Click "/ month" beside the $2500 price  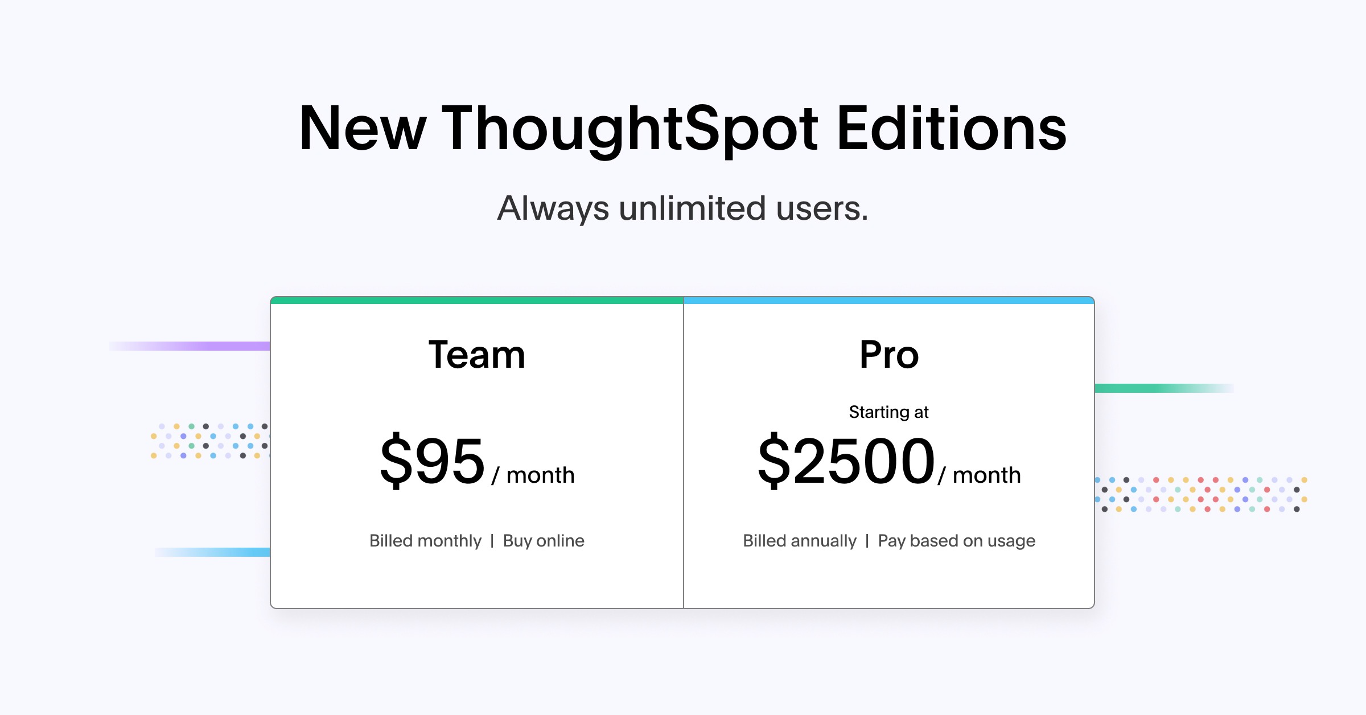[x=980, y=475]
